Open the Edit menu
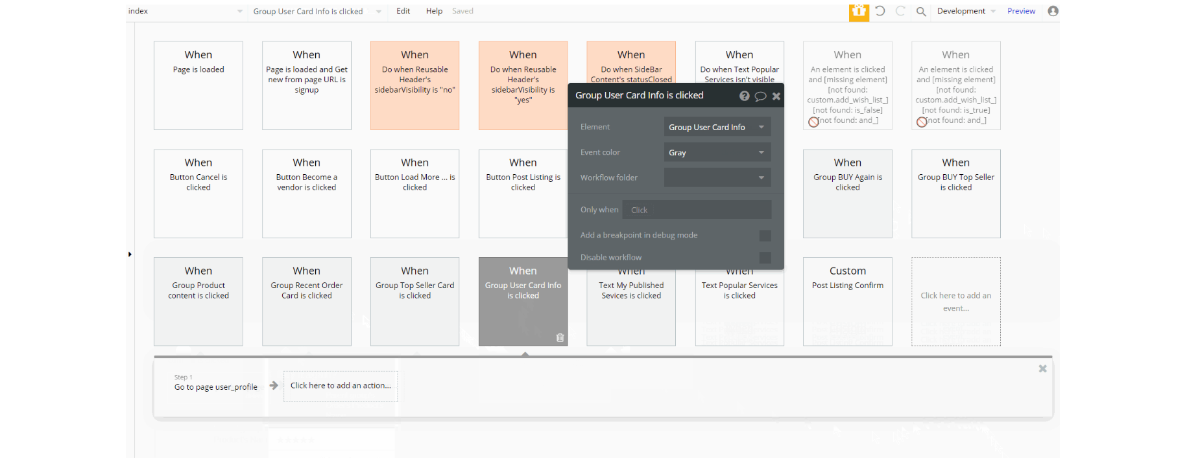 403,11
